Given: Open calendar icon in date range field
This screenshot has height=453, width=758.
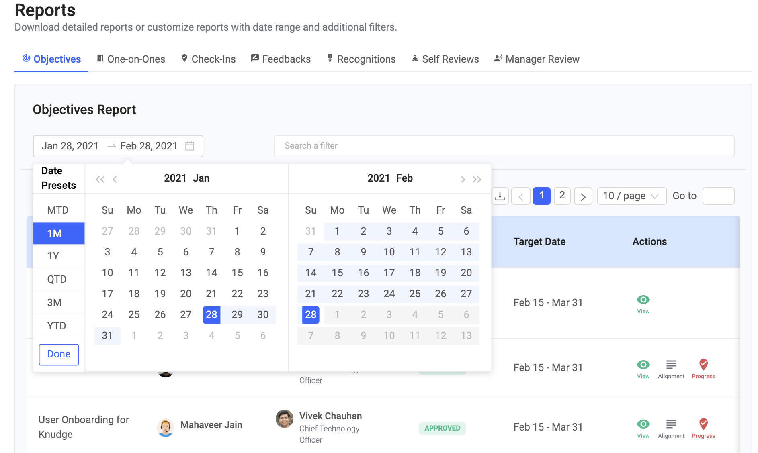Looking at the screenshot, I should [190, 146].
